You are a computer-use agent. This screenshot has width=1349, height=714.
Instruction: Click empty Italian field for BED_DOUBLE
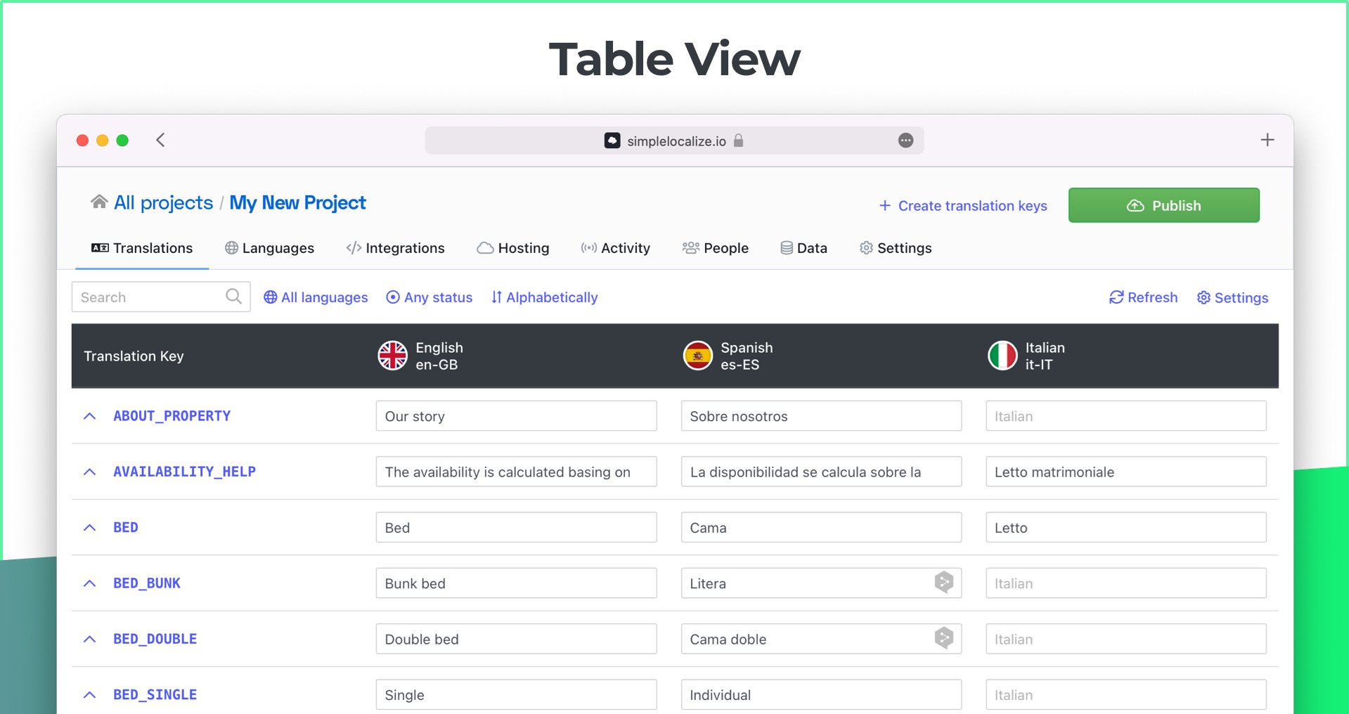point(1125,639)
